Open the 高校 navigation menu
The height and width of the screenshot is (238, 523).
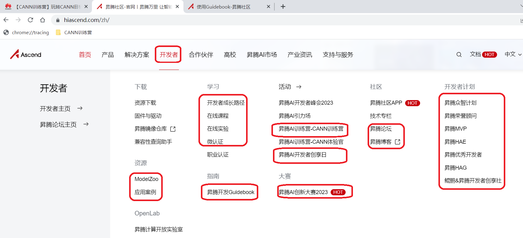pos(230,55)
